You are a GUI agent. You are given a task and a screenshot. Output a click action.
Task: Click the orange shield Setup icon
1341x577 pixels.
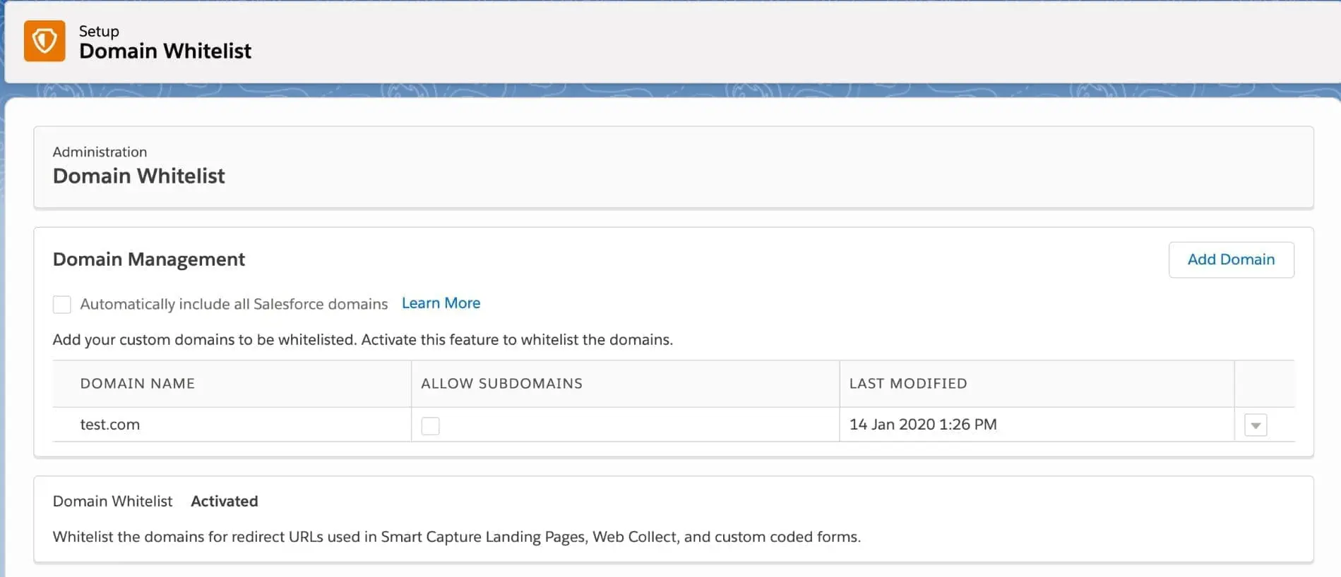tap(44, 41)
